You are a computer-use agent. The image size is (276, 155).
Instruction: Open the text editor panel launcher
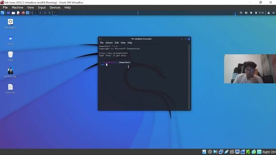click(x=18, y=13)
